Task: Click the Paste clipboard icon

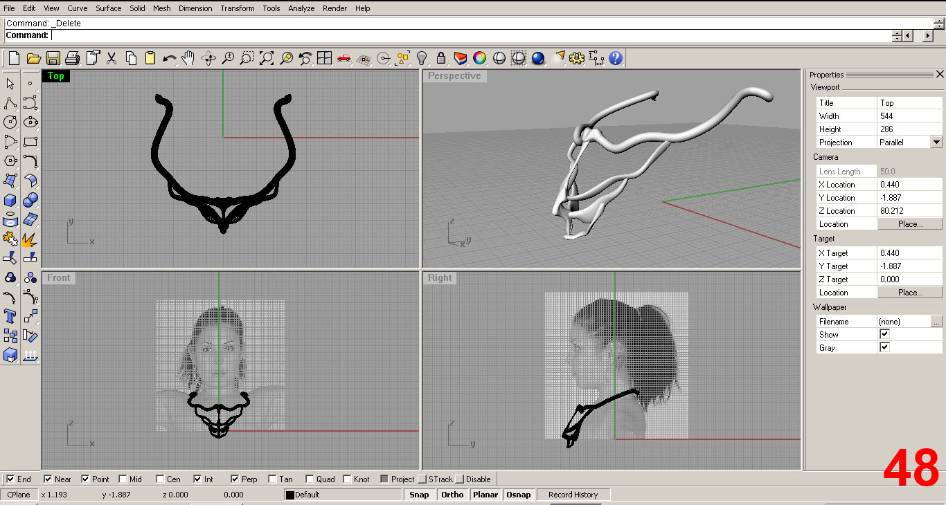Action: (150, 59)
